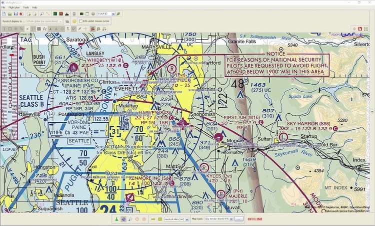Click the trash can delete icon
Screen dimensions: 375x226
click(x=74, y=14)
